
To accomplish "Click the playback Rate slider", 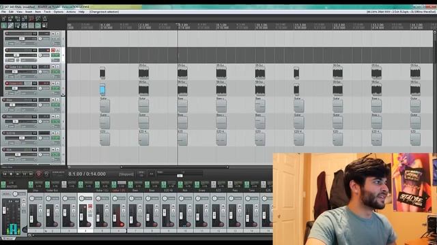I will coord(180,176).
